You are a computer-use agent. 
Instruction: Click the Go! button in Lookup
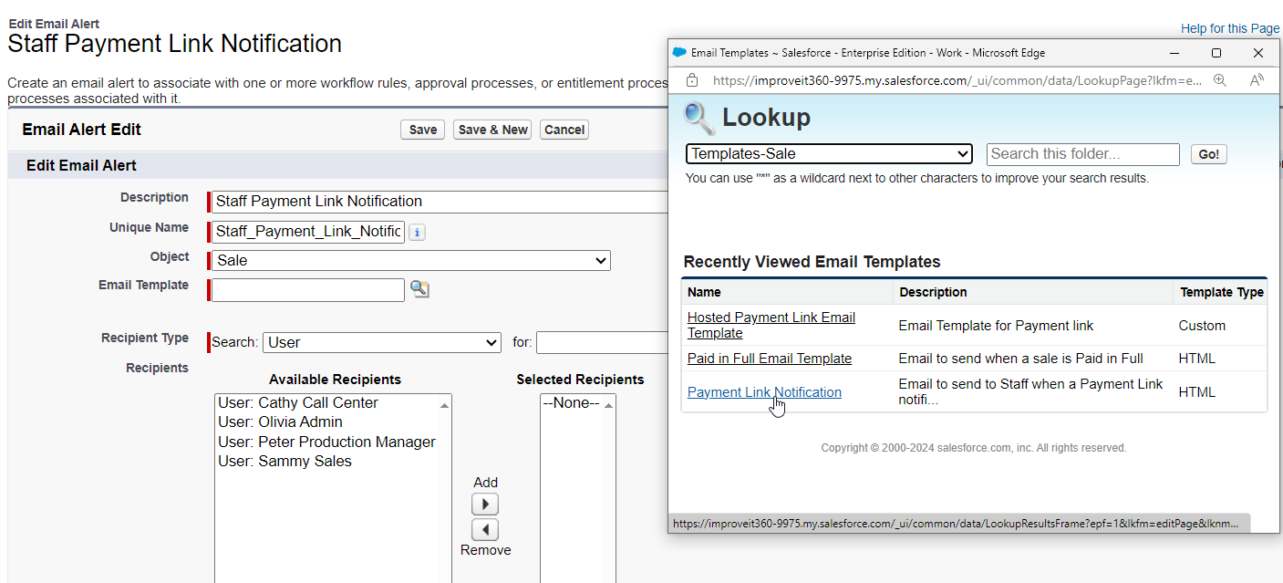1208,154
